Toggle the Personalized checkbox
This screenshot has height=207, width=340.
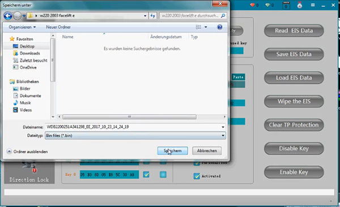pos(197,163)
